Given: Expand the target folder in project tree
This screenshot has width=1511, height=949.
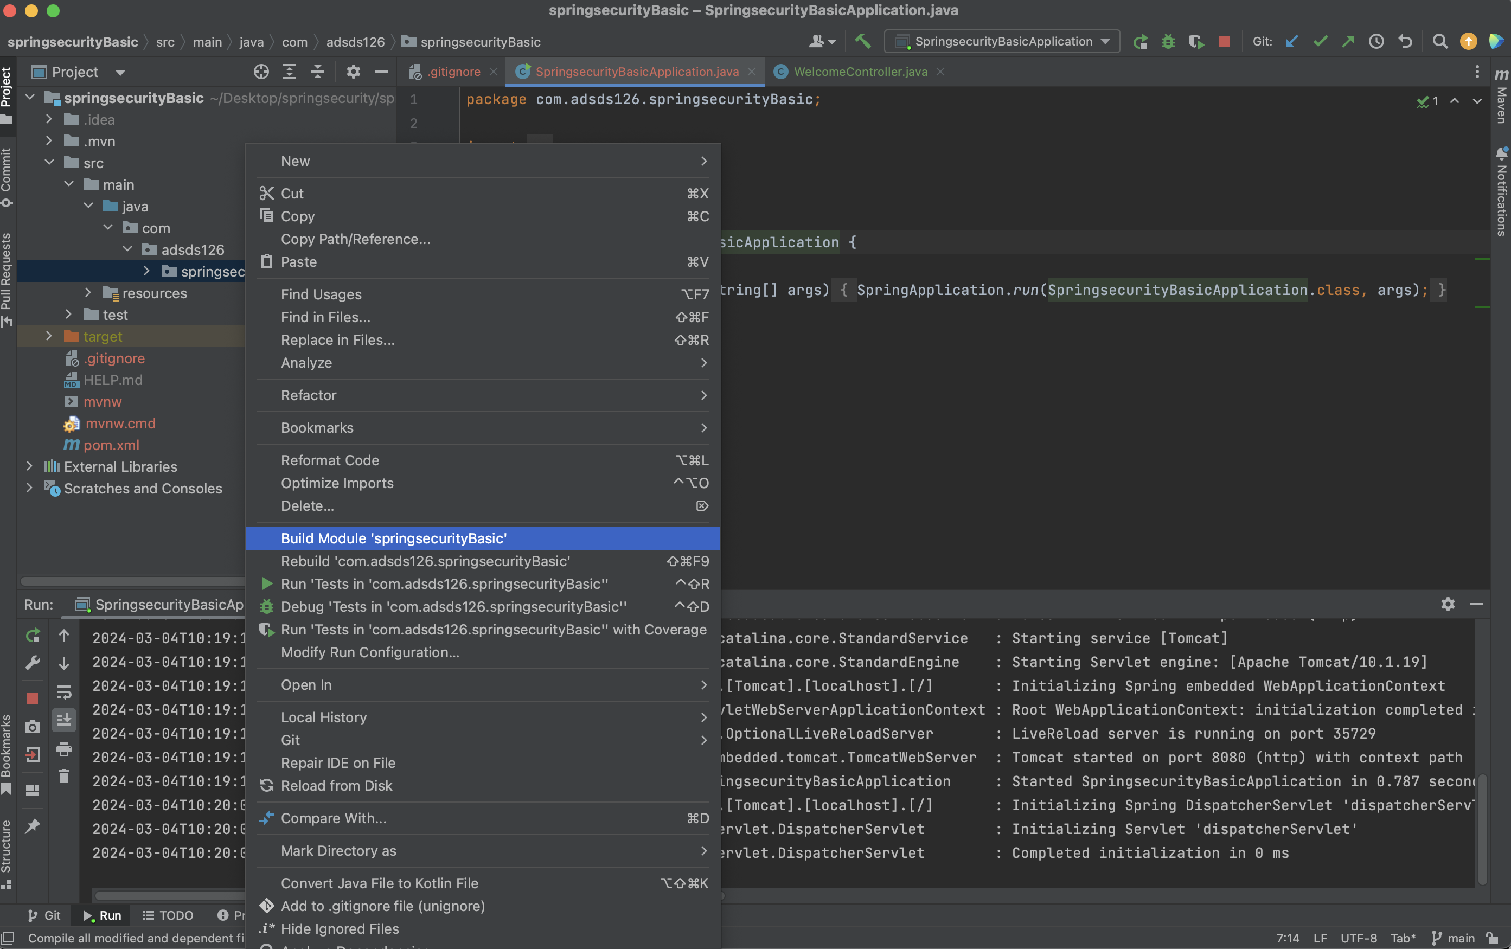Looking at the screenshot, I should tap(49, 337).
